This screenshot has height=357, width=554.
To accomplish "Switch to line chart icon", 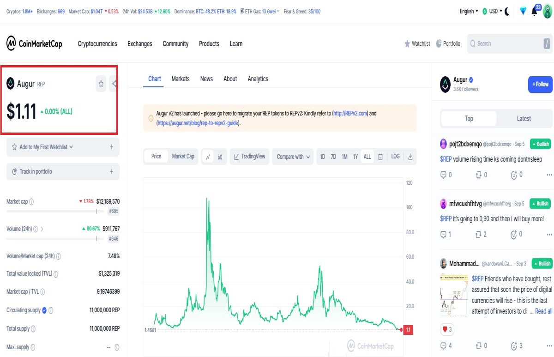I will (208, 157).
